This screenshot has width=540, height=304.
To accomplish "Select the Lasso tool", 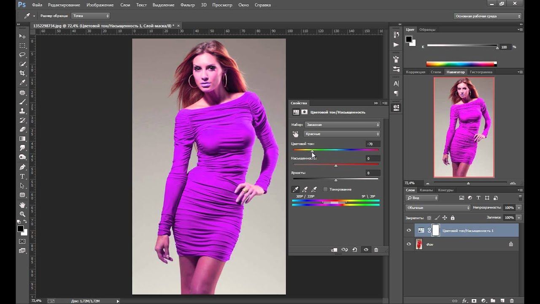I will pyautogui.click(x=22, y=54).
